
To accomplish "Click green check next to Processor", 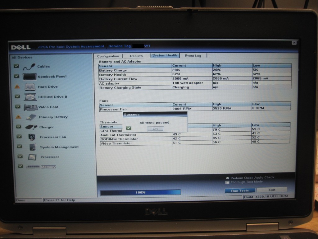I will click(x=20, y=156).
